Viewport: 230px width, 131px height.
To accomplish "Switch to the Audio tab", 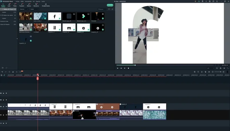I will click(9, 5).
